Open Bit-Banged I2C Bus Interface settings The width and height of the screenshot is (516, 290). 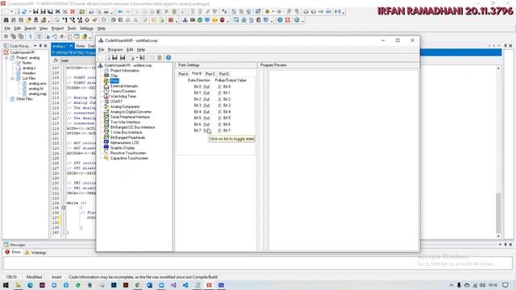click(132, 127)
